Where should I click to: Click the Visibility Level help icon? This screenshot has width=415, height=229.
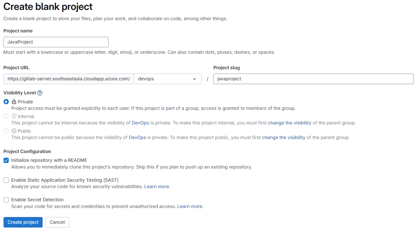click(x=40, y=93)
